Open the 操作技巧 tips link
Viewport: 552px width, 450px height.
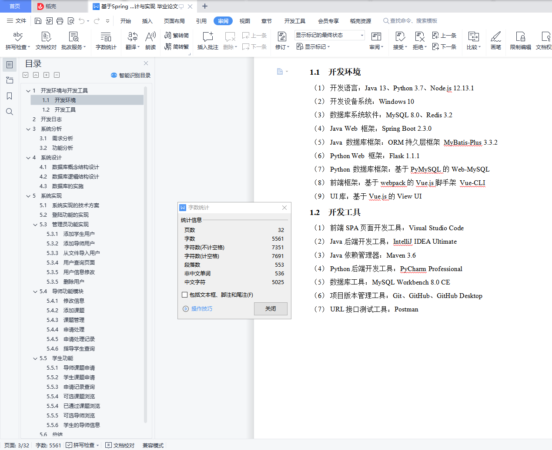pos(198,309)
